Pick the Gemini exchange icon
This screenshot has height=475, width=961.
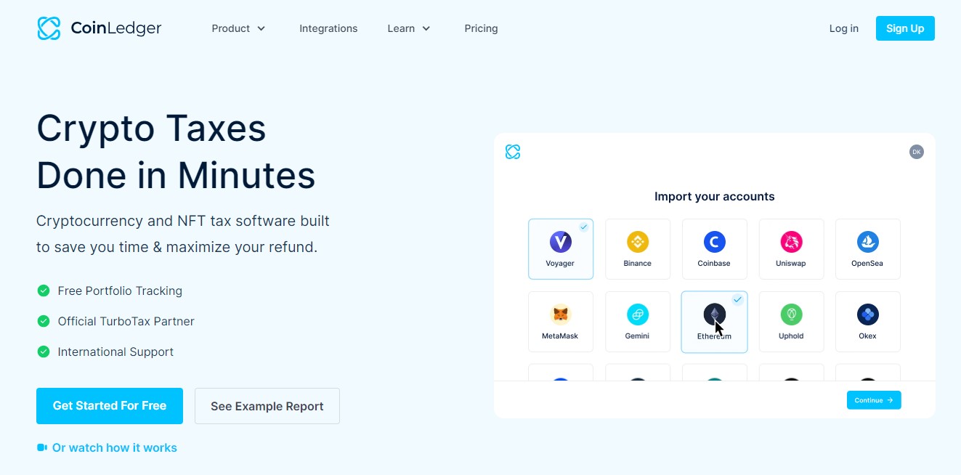[x=637, y=314]
